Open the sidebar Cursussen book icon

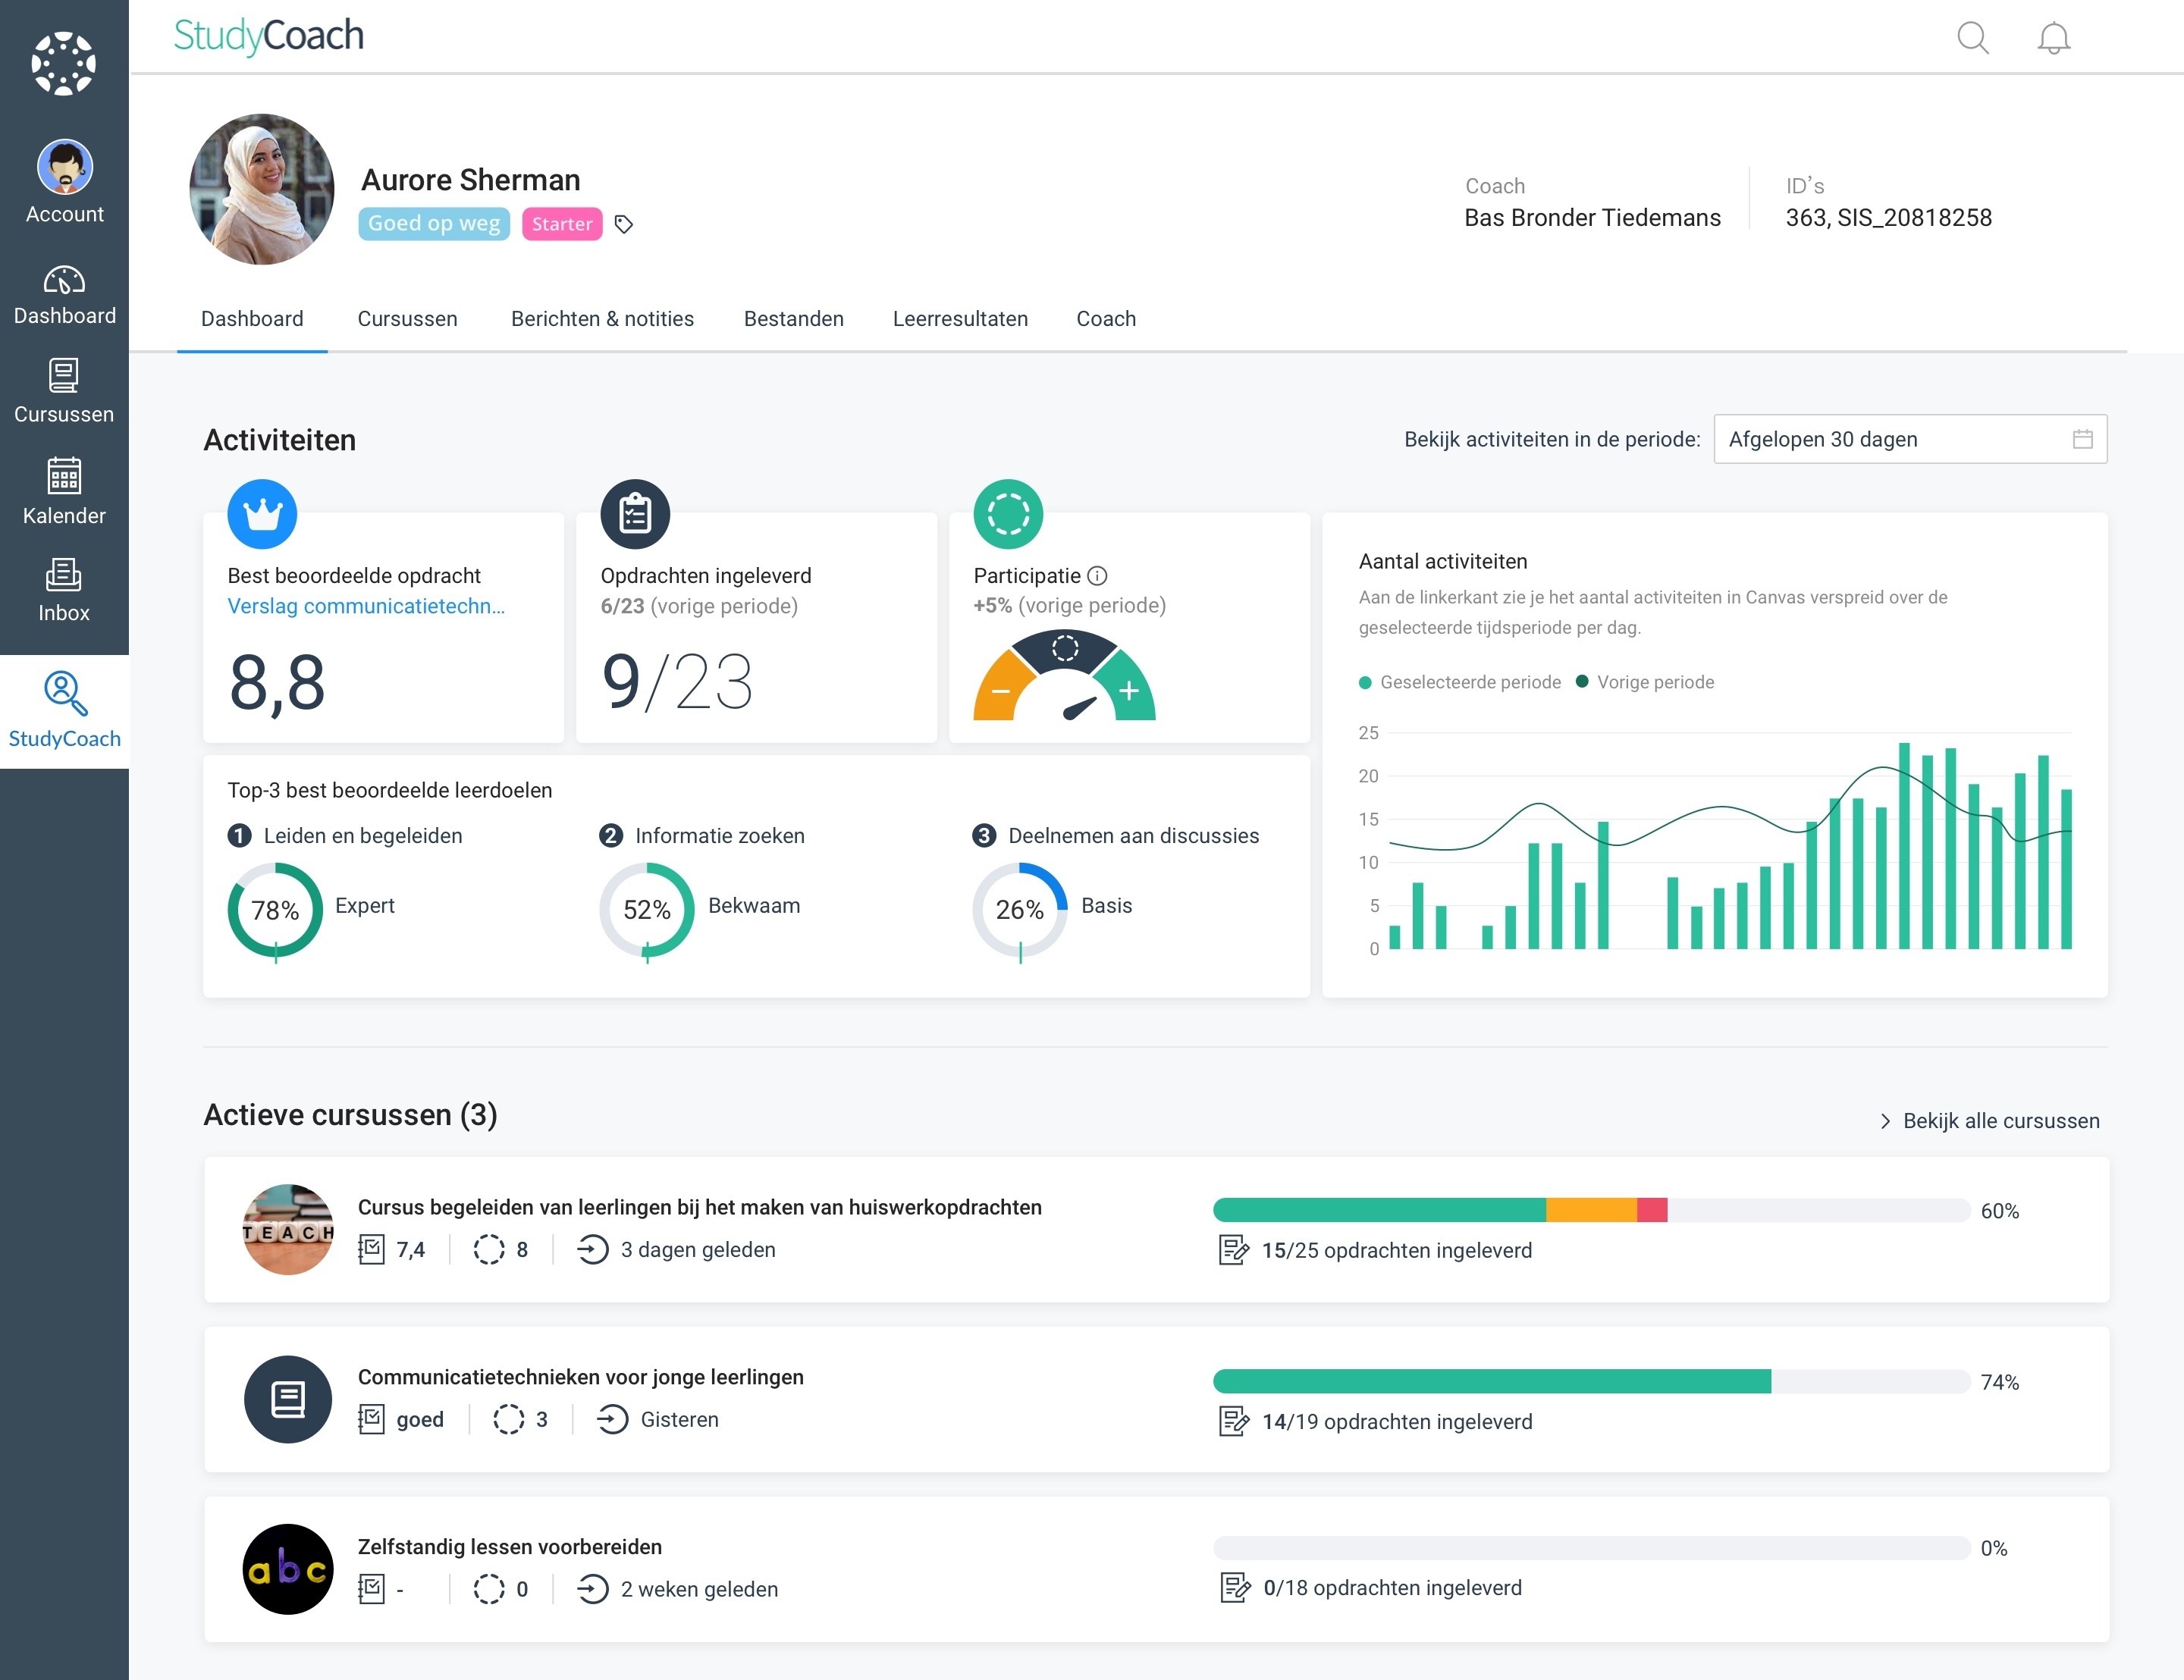pos(64,376)
